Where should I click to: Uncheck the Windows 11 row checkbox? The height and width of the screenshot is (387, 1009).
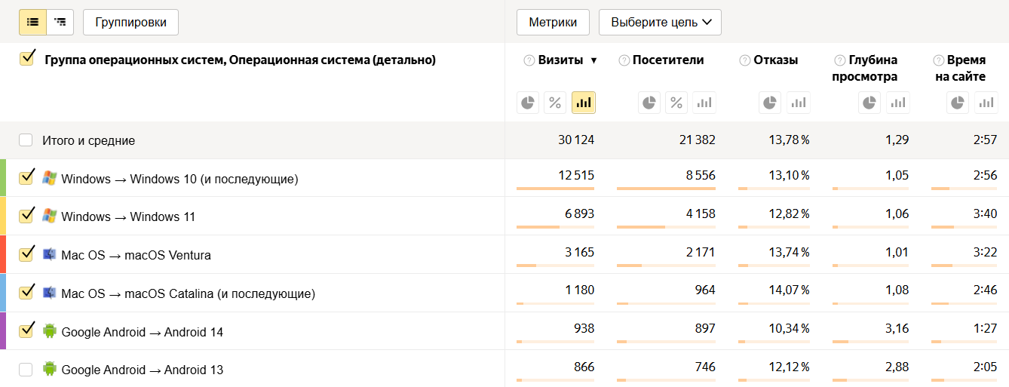click(x=26, y=216)
